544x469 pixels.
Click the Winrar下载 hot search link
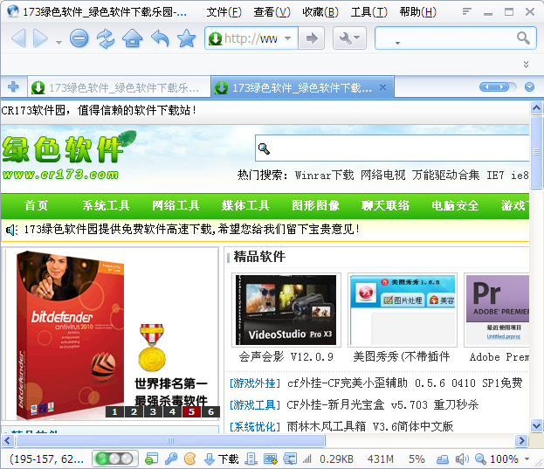click(x=324, y=176)
